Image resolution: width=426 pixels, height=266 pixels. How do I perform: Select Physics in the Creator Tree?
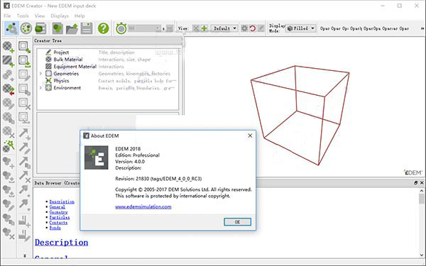tap(61, 81)
